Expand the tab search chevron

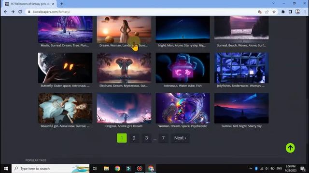click(273, 3)
